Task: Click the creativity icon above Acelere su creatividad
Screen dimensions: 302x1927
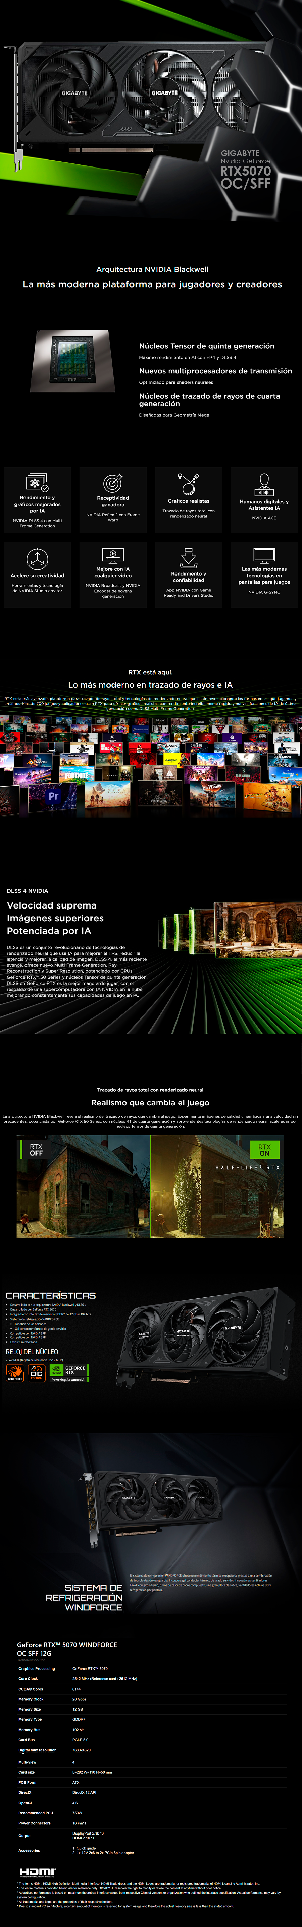Action: (37, 558)
